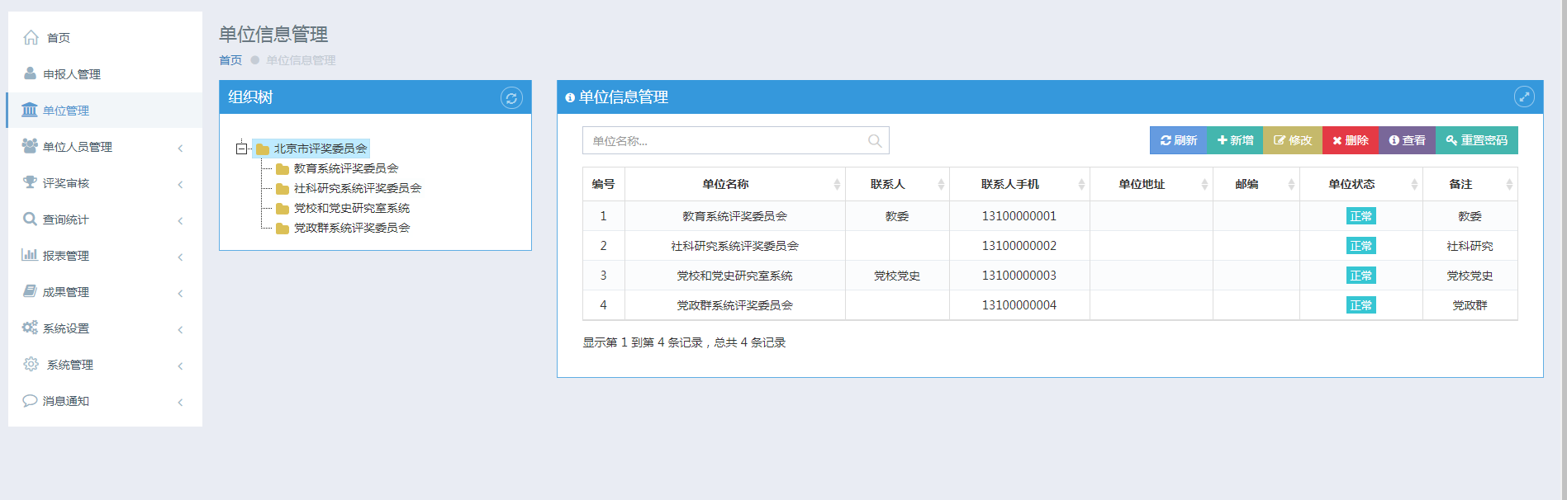Viewport: 1567px width, 500px height.
Task: Select 党校和党史研究室系统 in the tree
Action: pos(352,208)
